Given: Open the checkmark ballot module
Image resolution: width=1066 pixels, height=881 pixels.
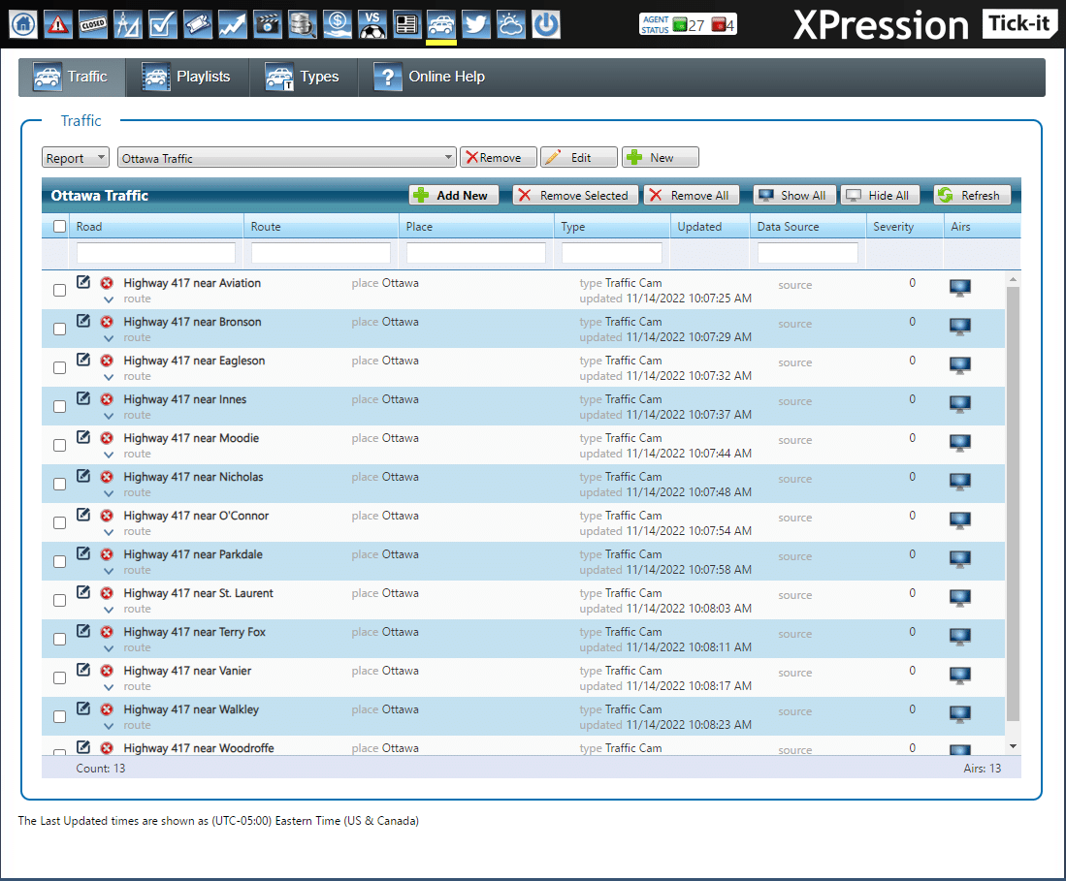Looking at the screenshot, I should click(163, 25).
